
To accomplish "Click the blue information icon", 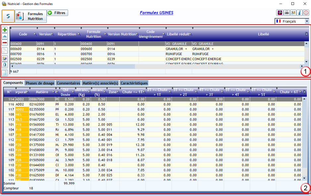I will click(x=299, y=13).
